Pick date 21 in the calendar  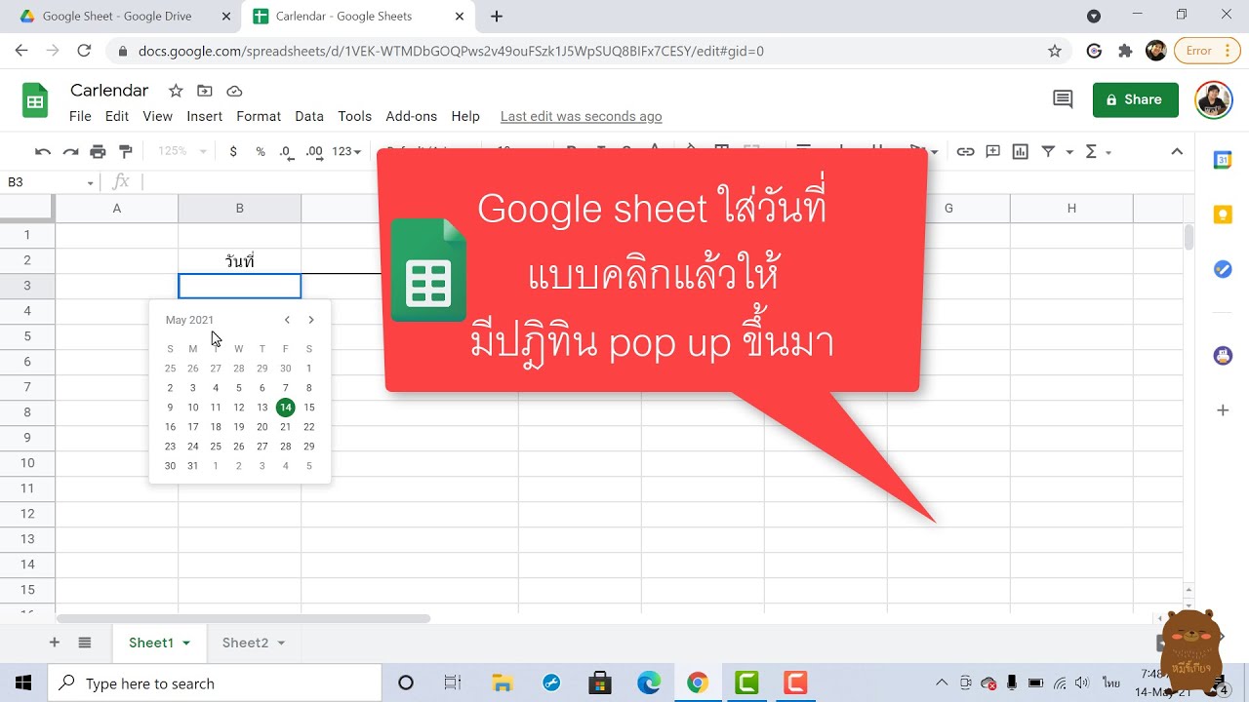285,427
